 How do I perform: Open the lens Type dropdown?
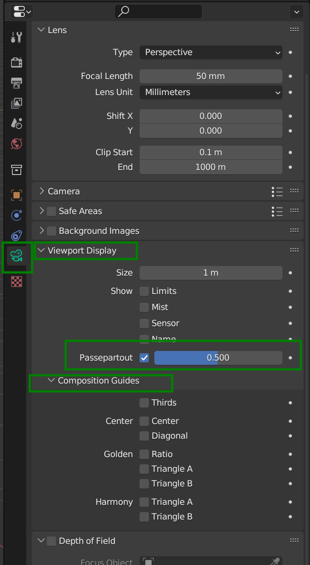point(211,52)
